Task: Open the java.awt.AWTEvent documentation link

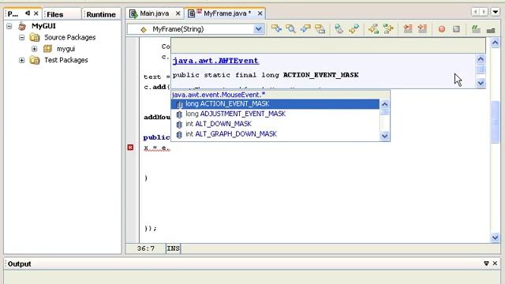Action: click(215, 61)
